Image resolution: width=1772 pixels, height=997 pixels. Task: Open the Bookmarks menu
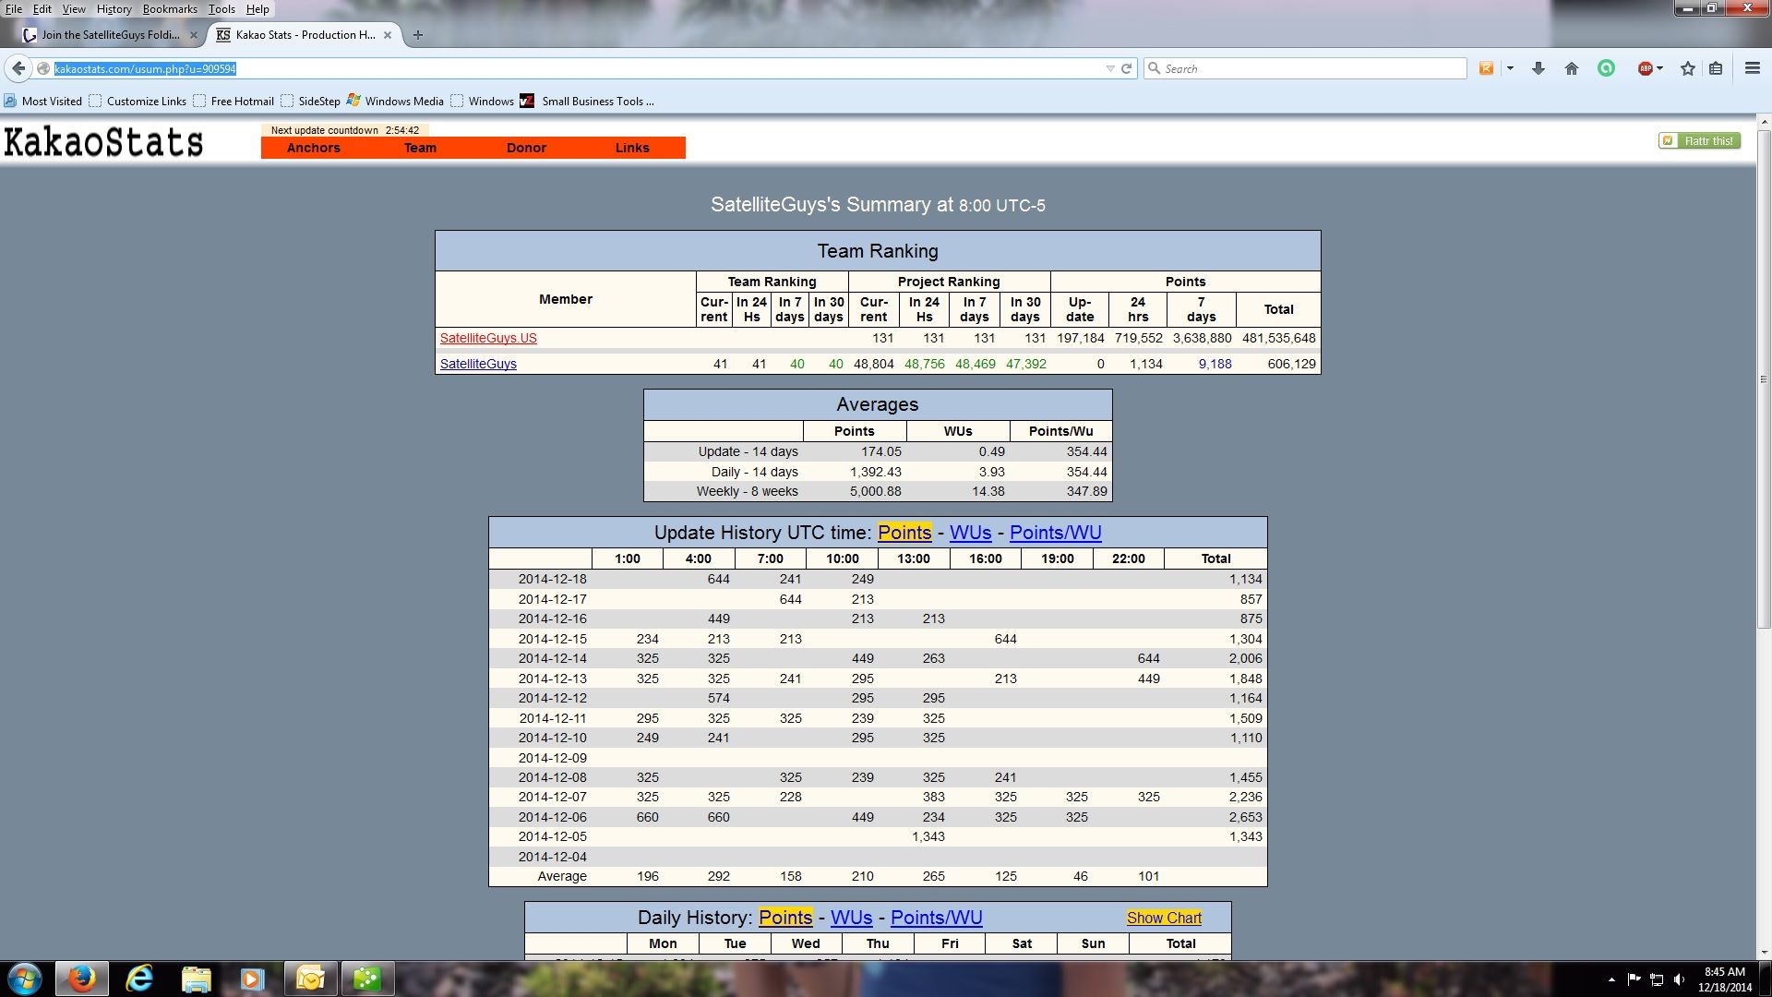click(170, 9)
